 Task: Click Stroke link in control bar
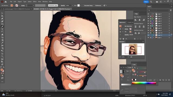[x=23, y=5]
